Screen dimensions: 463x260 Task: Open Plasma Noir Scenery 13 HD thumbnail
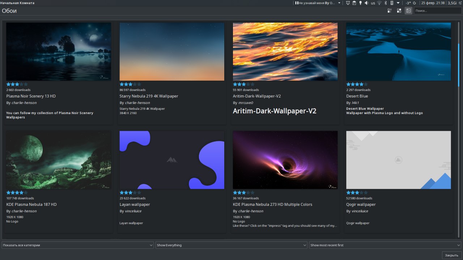click(59, 52)
